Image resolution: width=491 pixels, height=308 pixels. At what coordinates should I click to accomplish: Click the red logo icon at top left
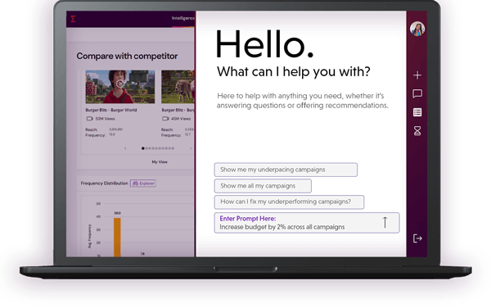pos(73,19)
